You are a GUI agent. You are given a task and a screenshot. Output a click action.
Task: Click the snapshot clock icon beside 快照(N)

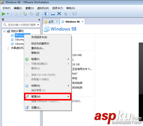coord(27,86)
